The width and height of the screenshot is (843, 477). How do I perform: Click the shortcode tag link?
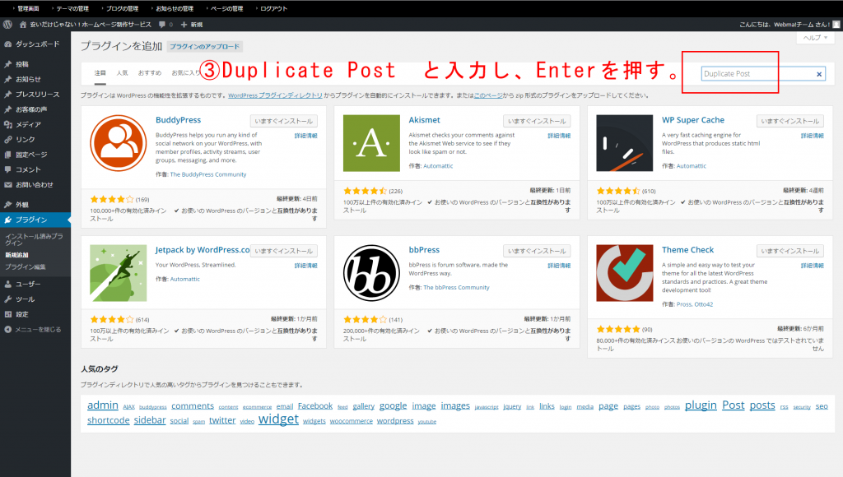coord(109,420)
